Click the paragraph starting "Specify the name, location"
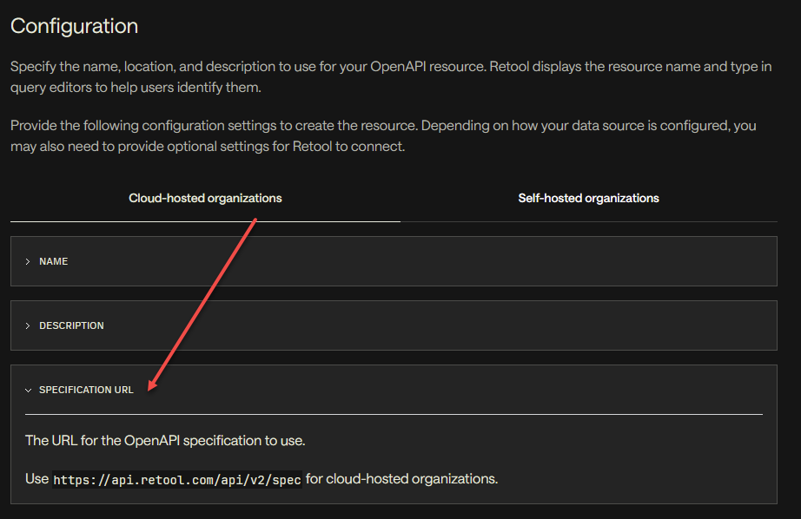Viewport: 801px width, 519px height. coord(391,76)
